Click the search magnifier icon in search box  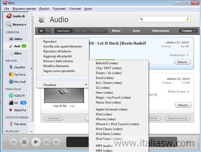141,19
